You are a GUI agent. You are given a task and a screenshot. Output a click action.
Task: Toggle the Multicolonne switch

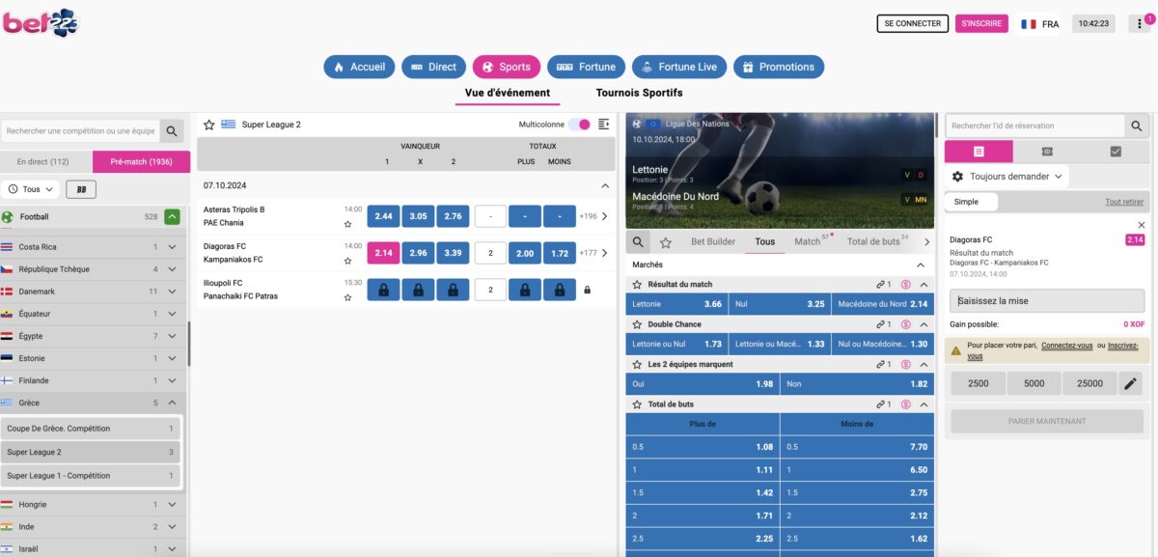click(579, 125)
